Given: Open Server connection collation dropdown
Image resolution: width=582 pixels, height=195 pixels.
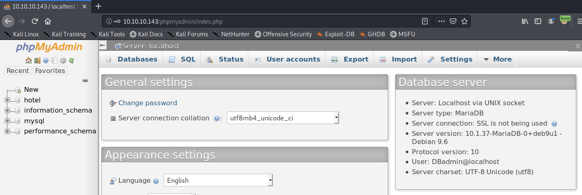Looking at the screenshot, I should (283, 118).
